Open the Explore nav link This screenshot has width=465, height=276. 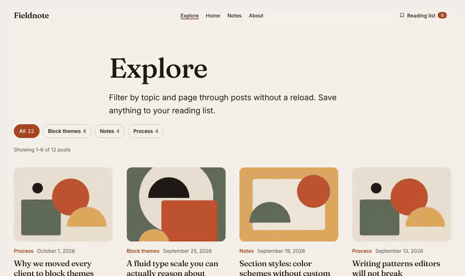189,16
